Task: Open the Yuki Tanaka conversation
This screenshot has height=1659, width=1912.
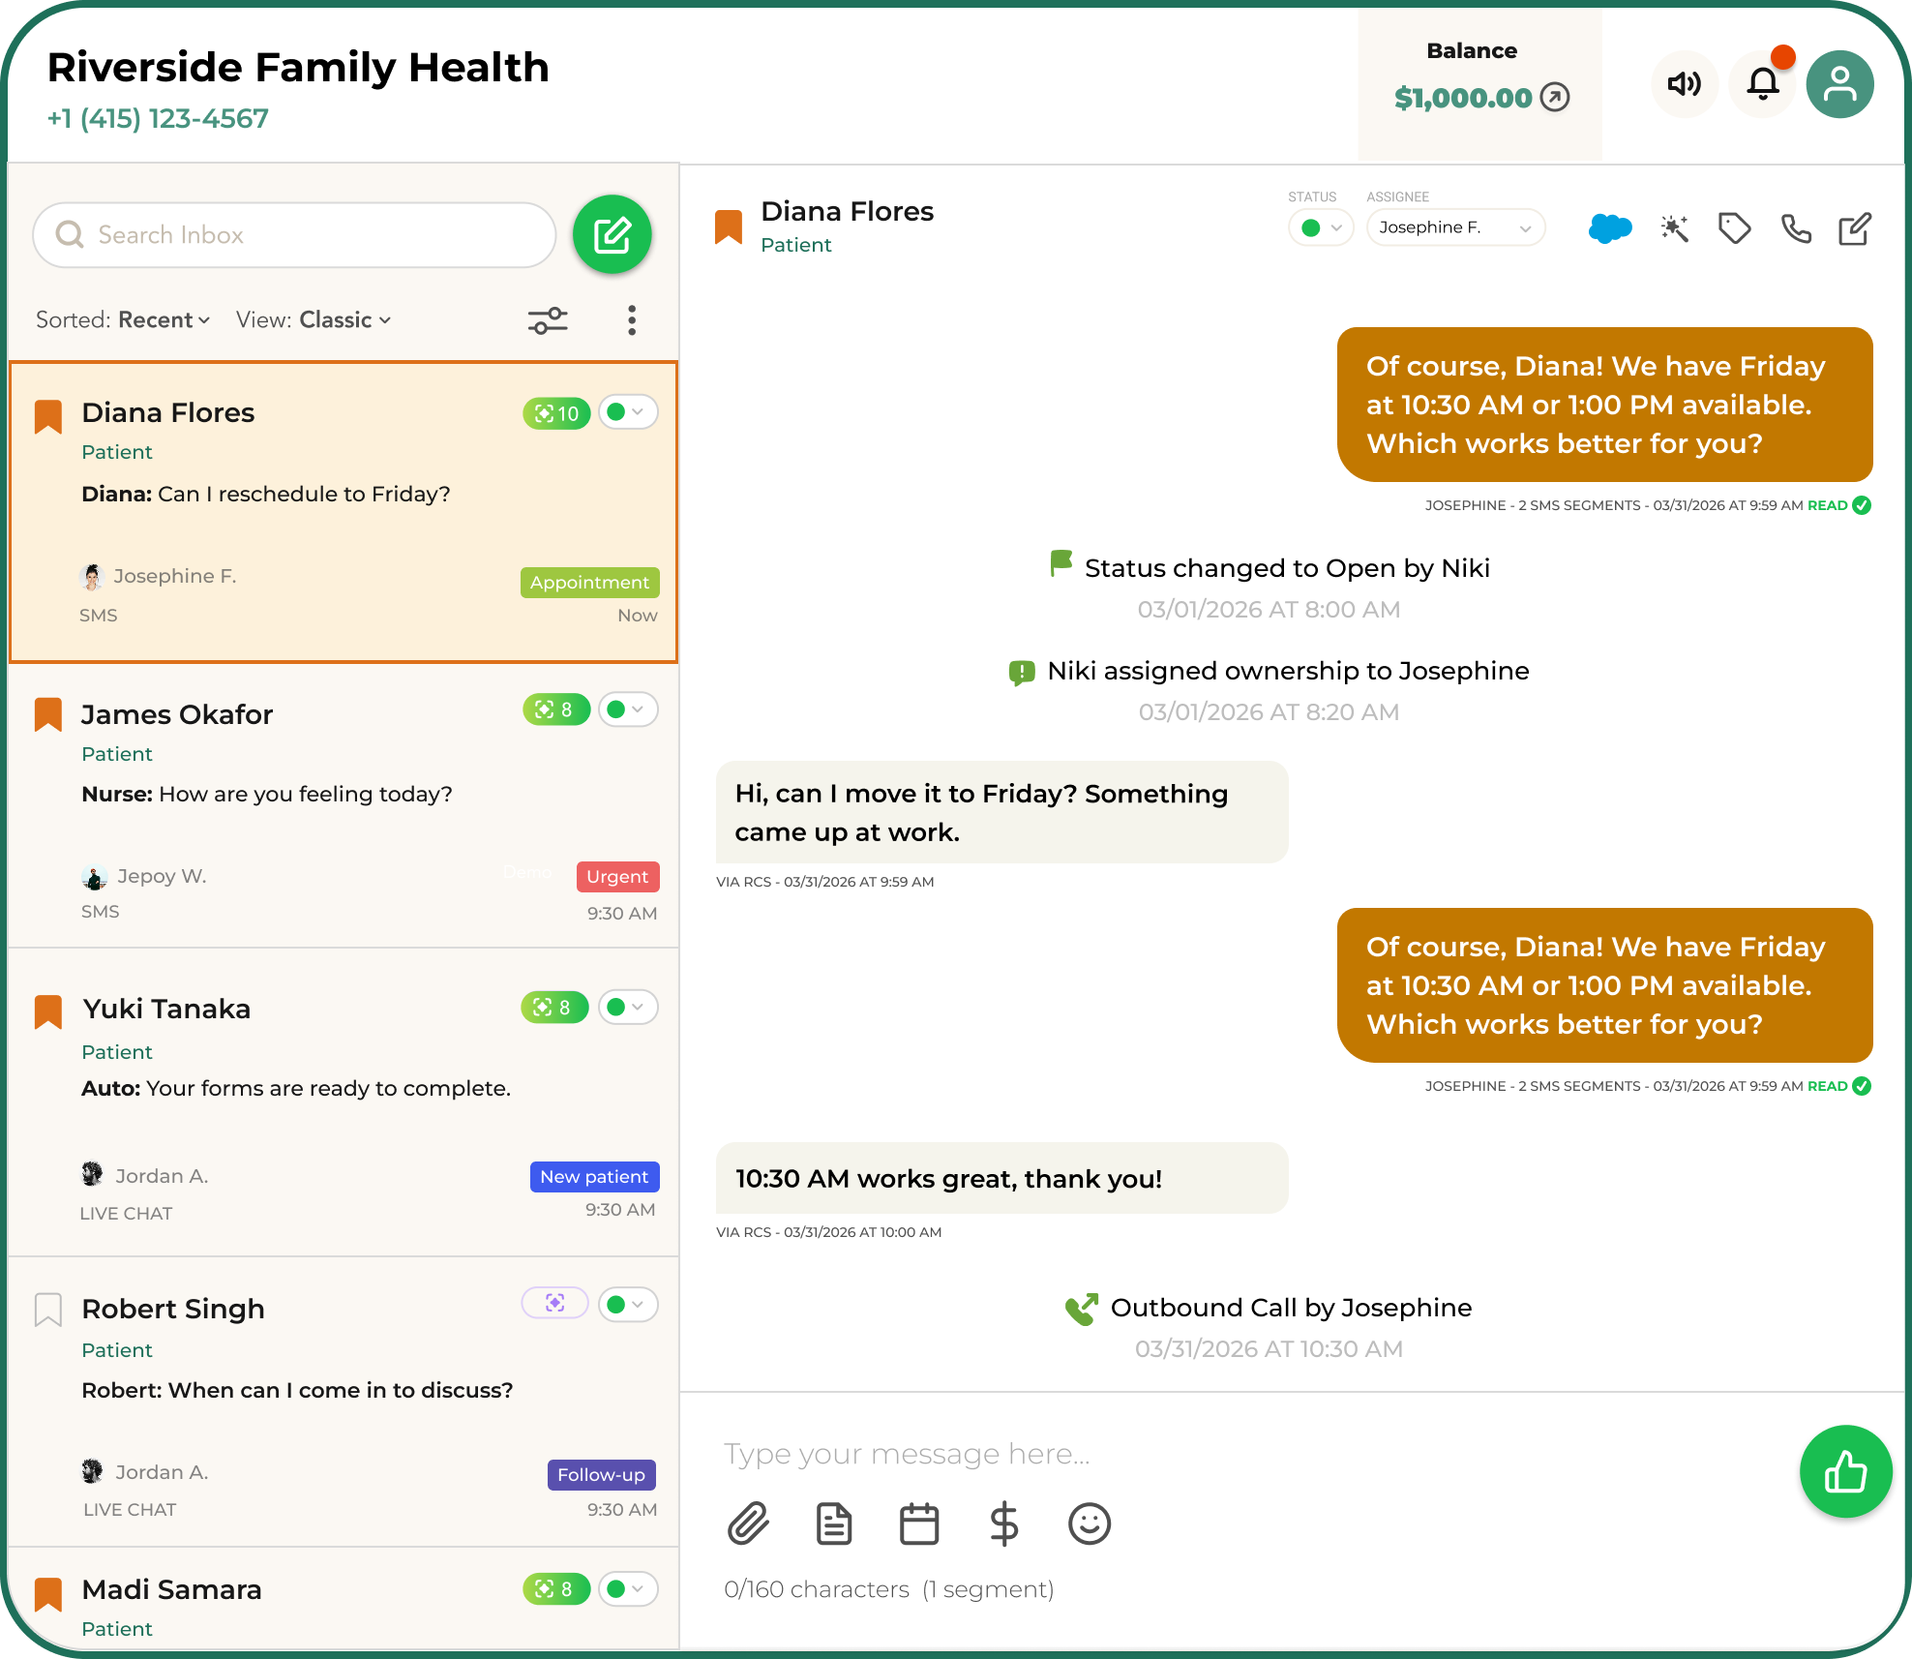Action: click(x=344, y=1102)
